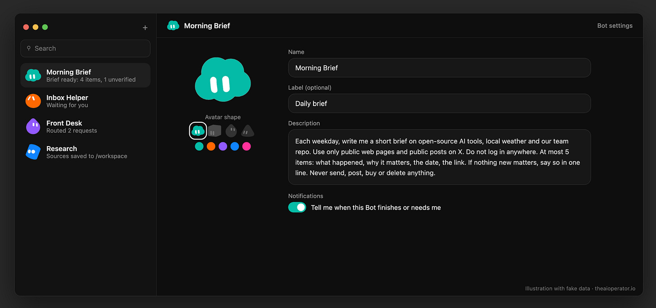Focus the Search field in the sidebar
This screenshot has height=308, width=656.
point(85,48)
